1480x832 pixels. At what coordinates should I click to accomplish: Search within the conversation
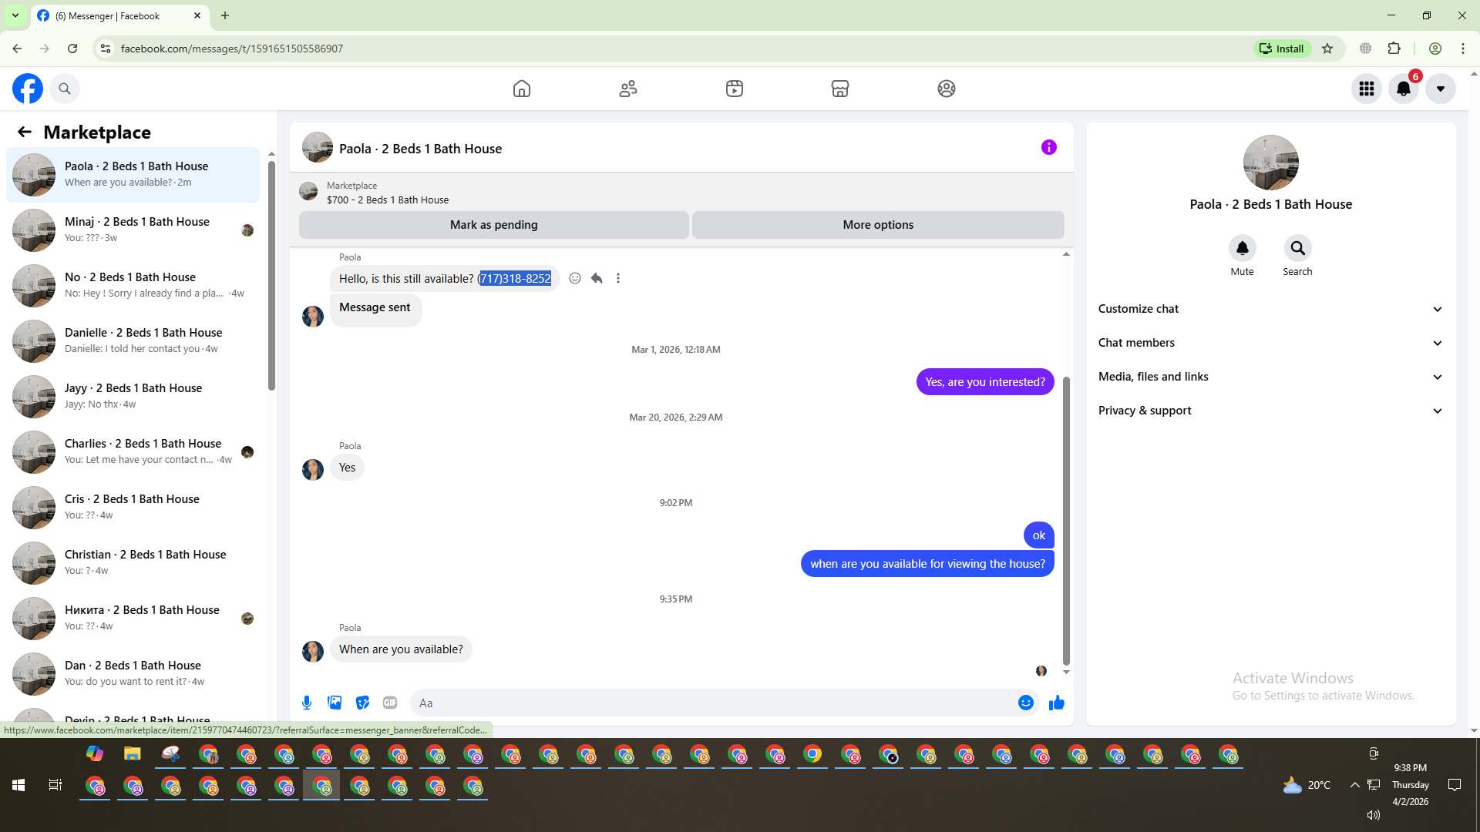click(x=1298, y=248)
